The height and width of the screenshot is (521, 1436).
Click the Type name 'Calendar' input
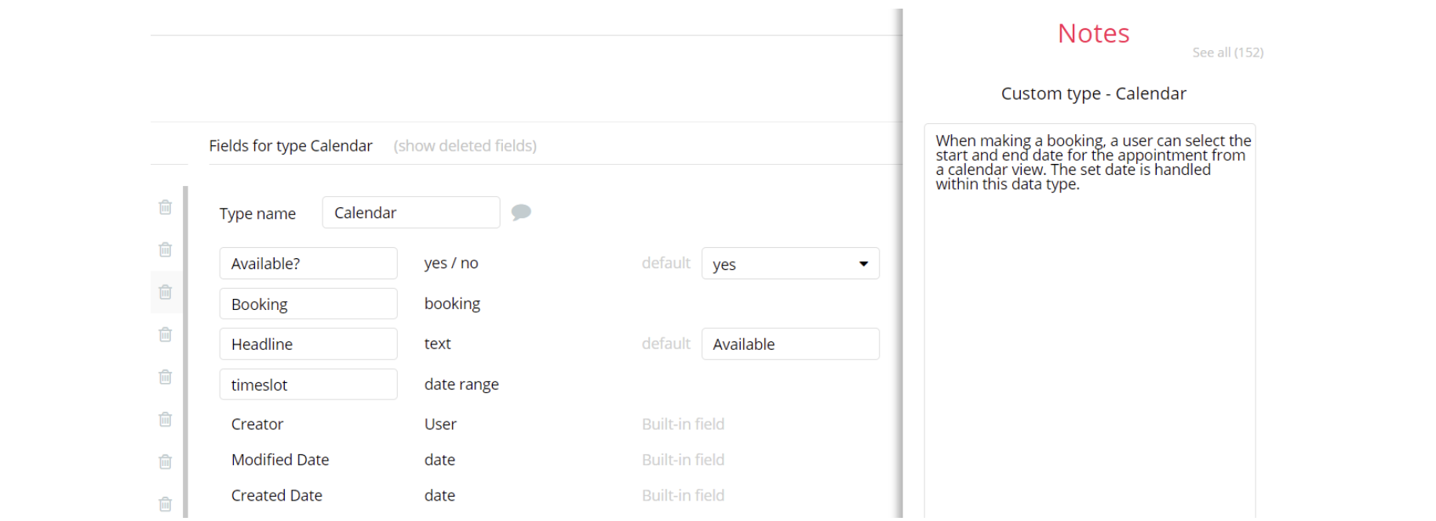click(x=410, y=213)
